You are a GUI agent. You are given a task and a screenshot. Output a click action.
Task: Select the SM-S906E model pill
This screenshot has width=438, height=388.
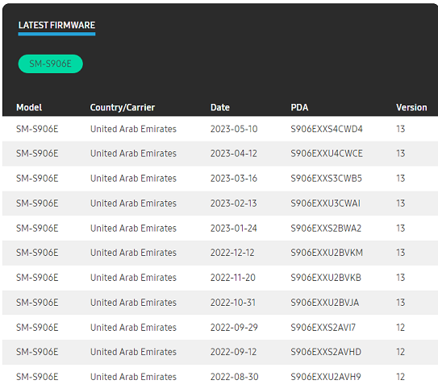pos(51,64)
